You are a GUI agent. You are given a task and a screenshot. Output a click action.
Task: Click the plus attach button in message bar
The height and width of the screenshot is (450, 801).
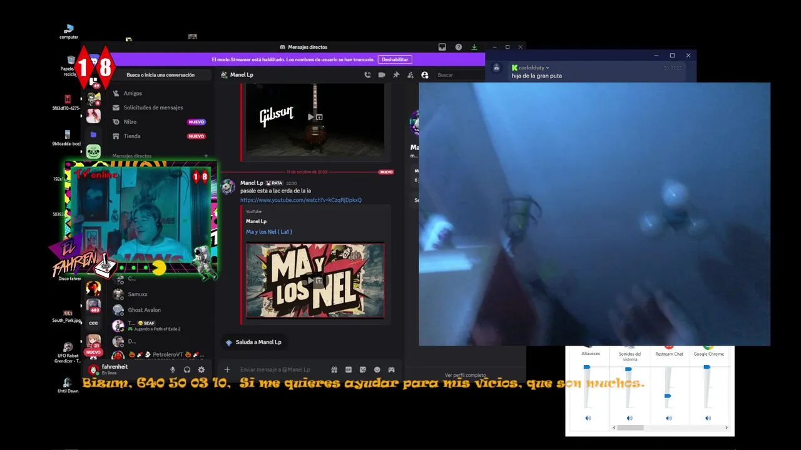[227, 369]
